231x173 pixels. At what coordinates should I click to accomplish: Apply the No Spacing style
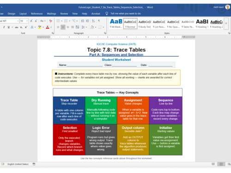173,24
